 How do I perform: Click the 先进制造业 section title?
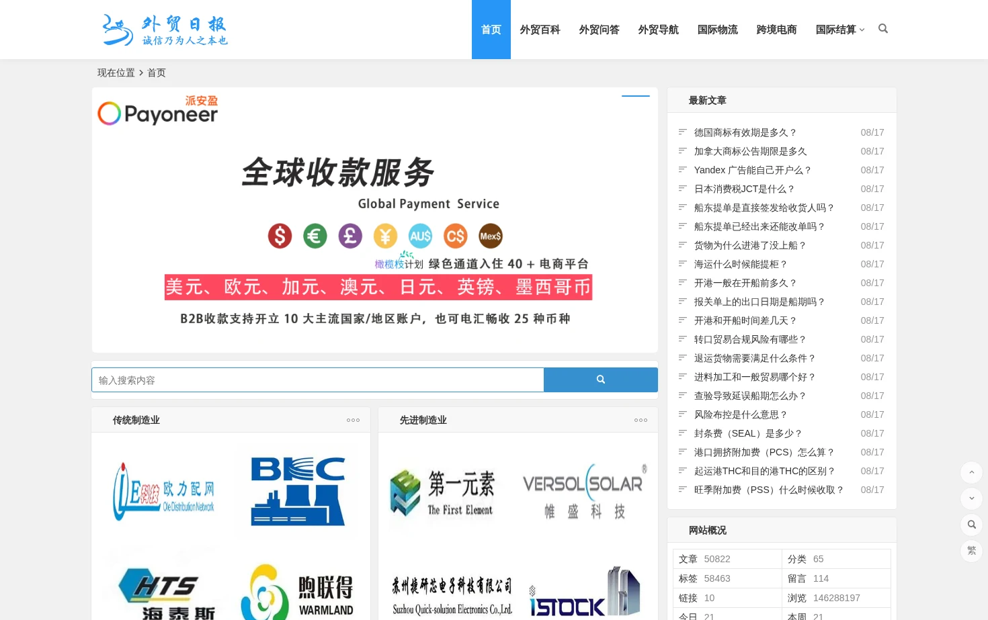(423, 420)
